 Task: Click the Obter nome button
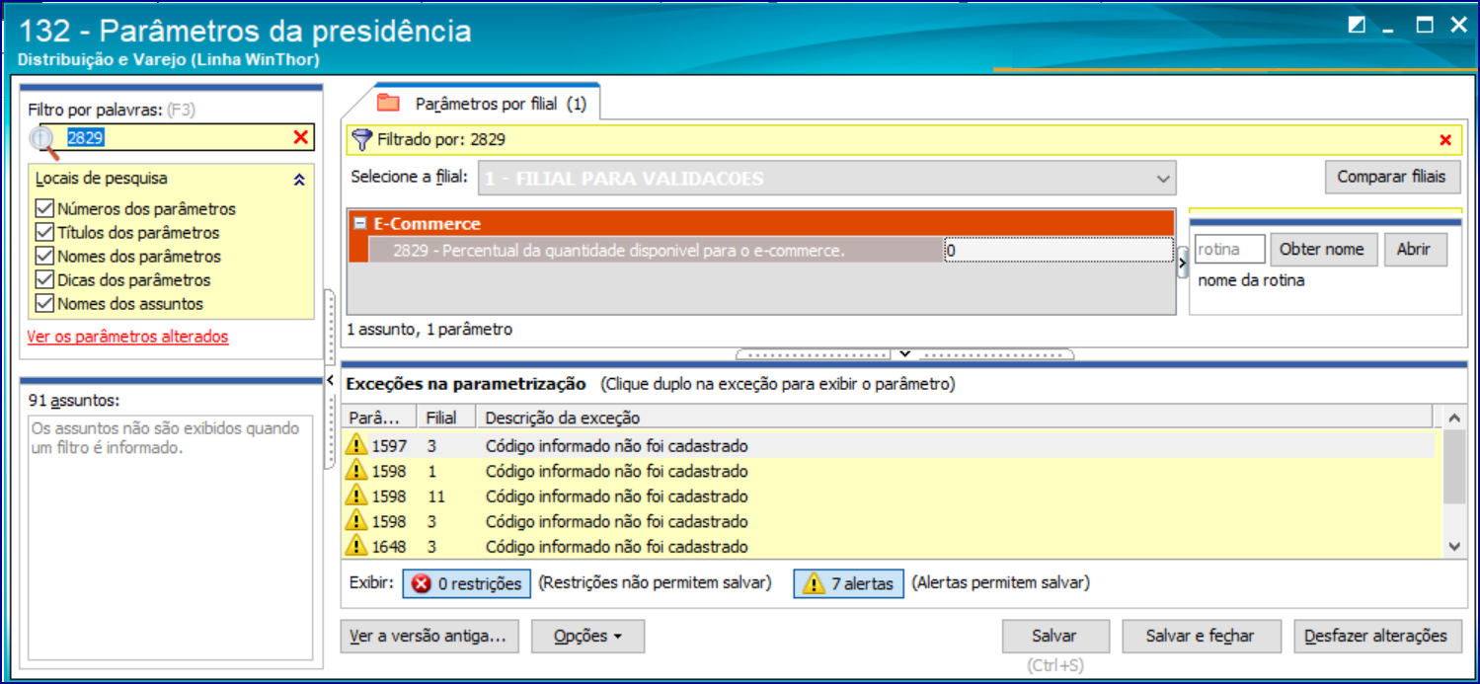pyautogui.click(x=1322, y=250)
